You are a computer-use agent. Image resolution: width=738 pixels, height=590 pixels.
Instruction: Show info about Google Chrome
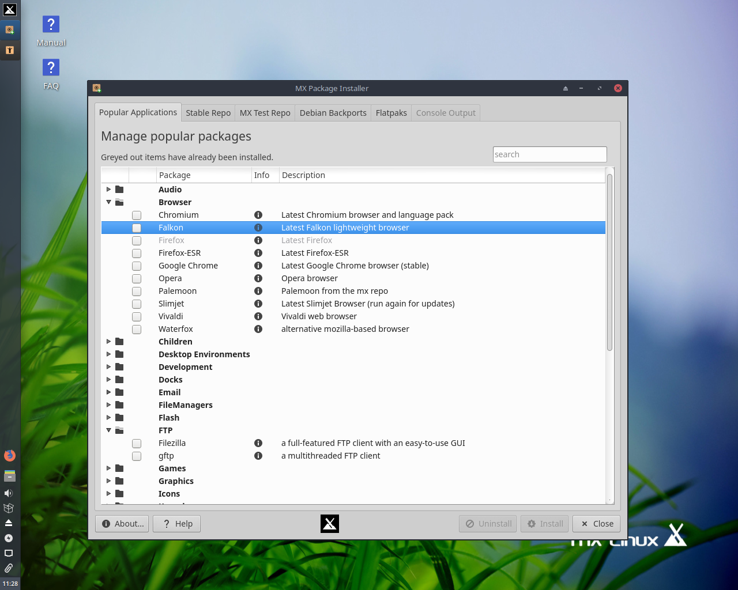pos(258,266)
